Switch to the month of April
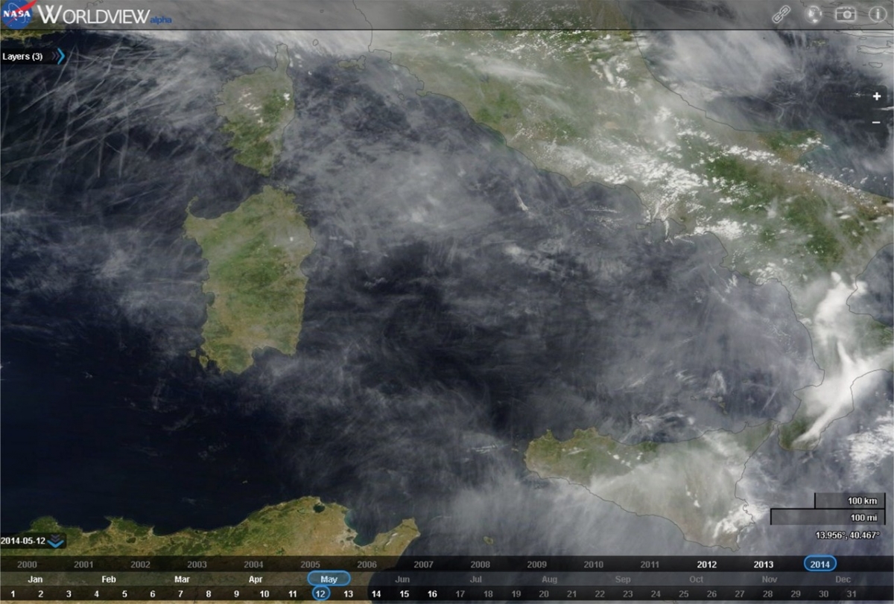894x604 pixels. [x=256, y=579]
